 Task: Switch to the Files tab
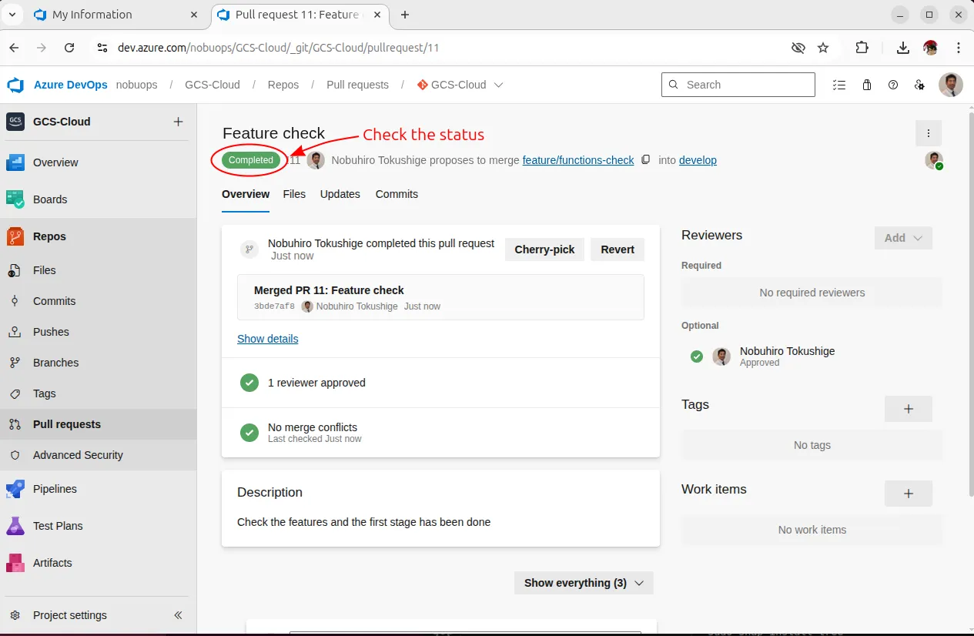pos(294,194)
